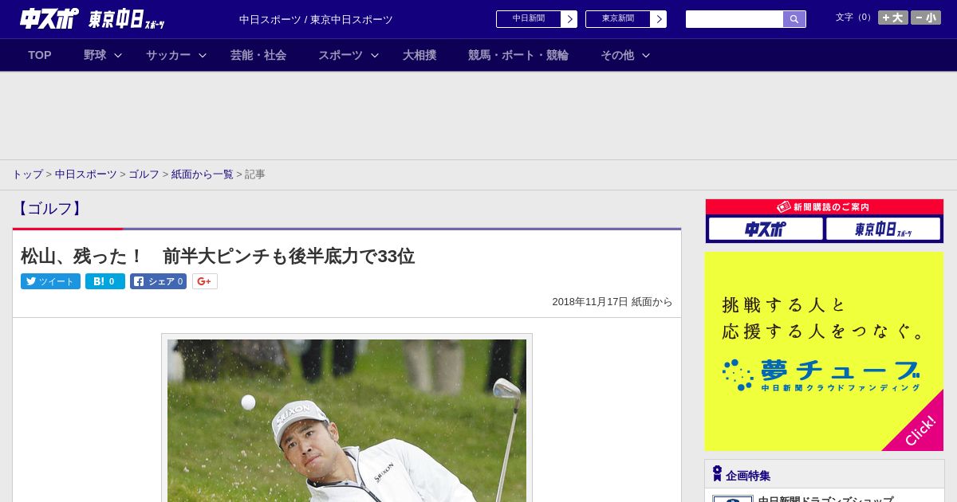This screenshot has width=957, height=502.
Task: Expand the スポーツ menu chevron
Action: click(375, 55)
